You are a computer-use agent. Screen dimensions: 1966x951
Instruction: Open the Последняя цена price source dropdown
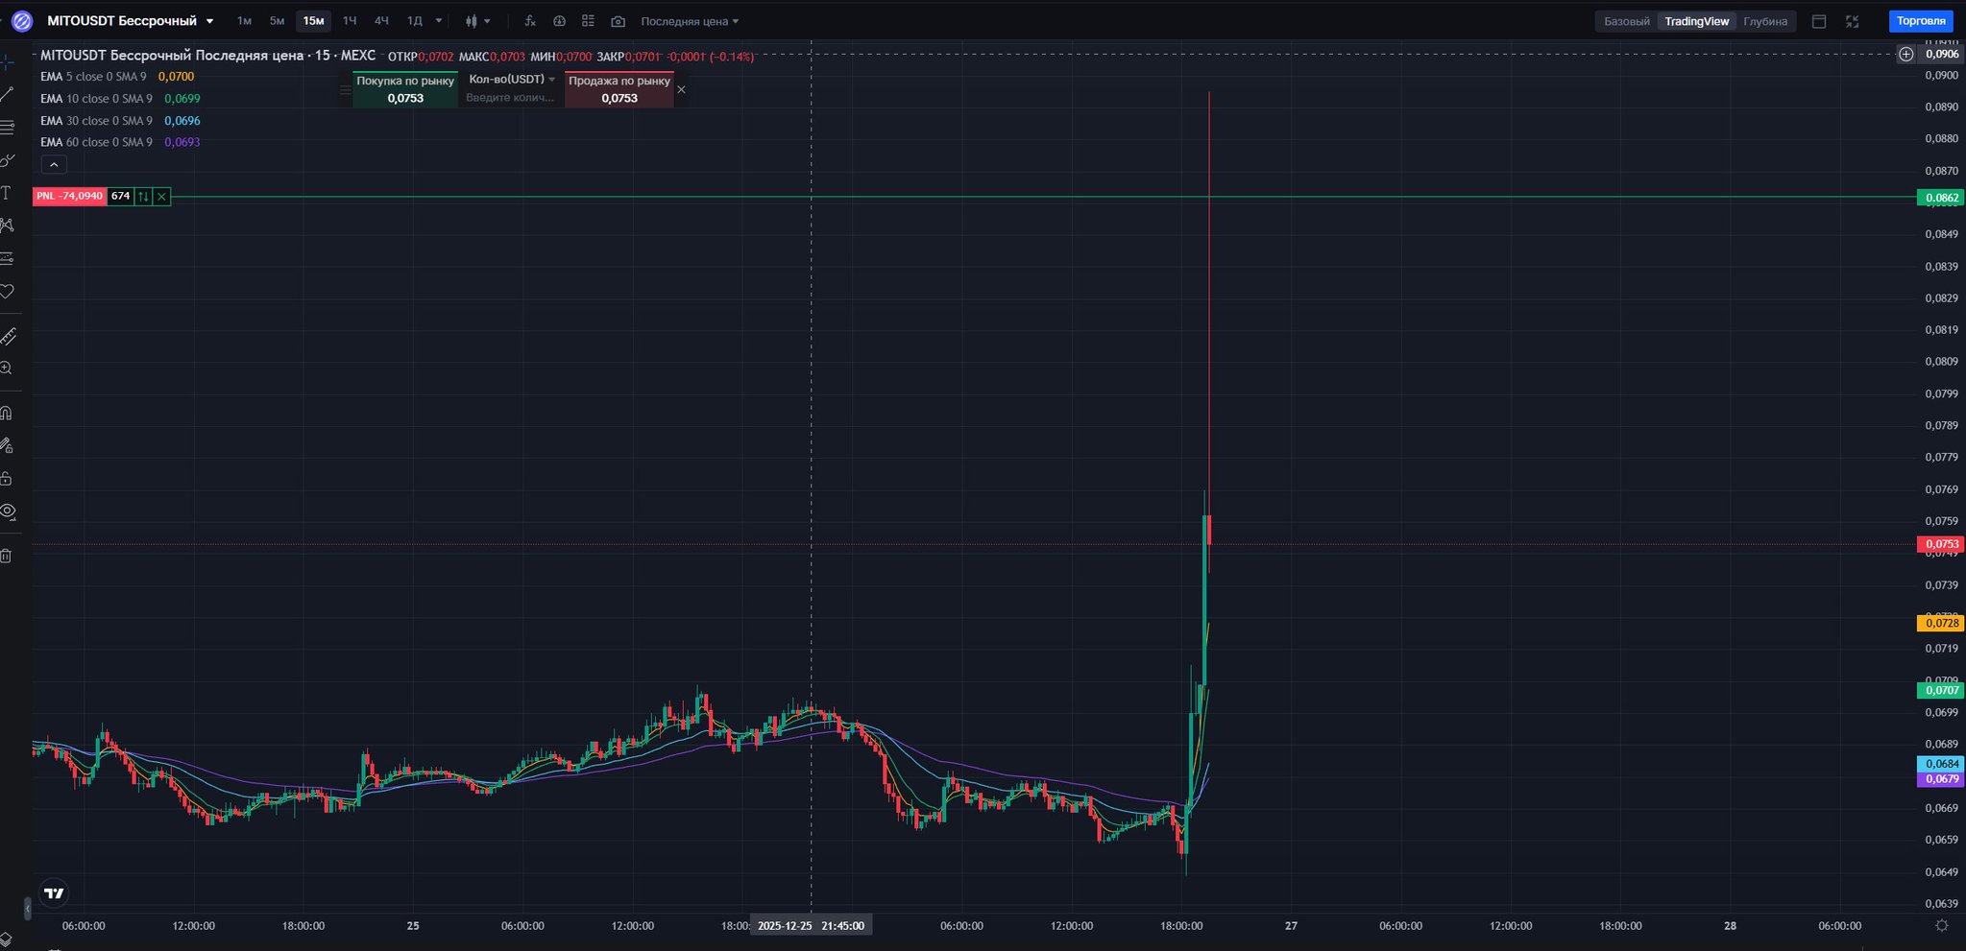(x=690, y=21)
